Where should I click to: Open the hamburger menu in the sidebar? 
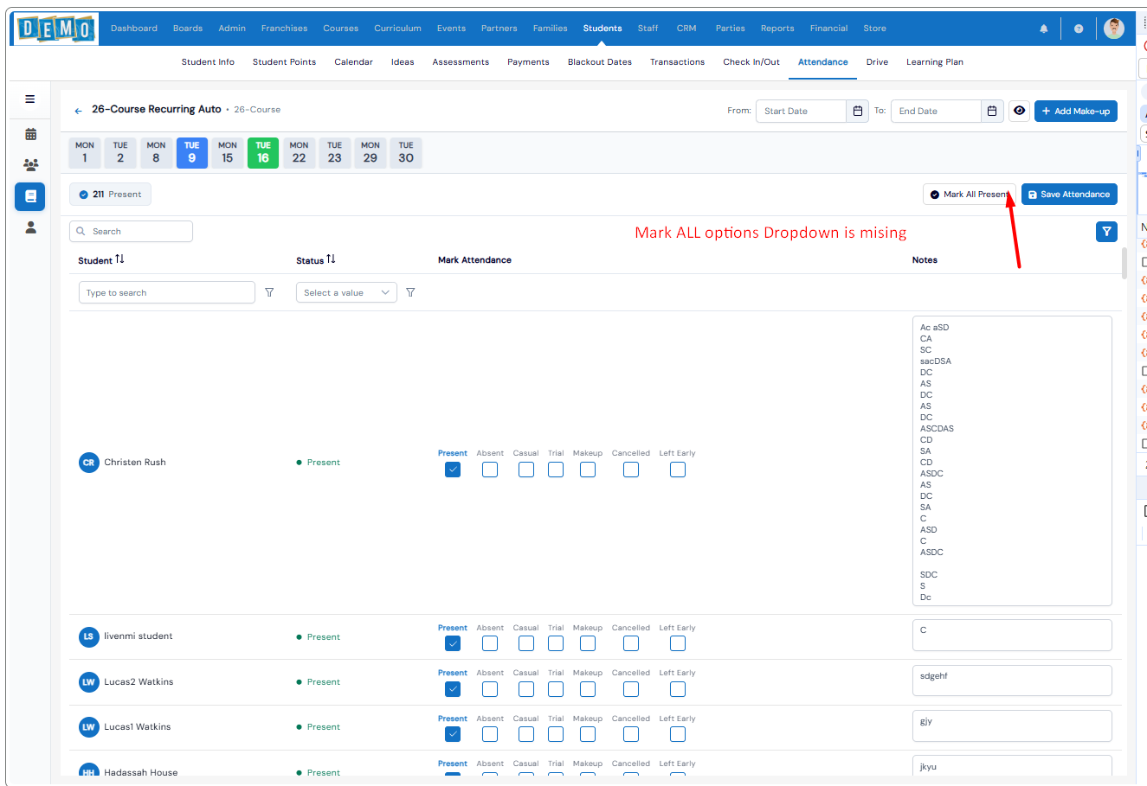coord(30,99)
